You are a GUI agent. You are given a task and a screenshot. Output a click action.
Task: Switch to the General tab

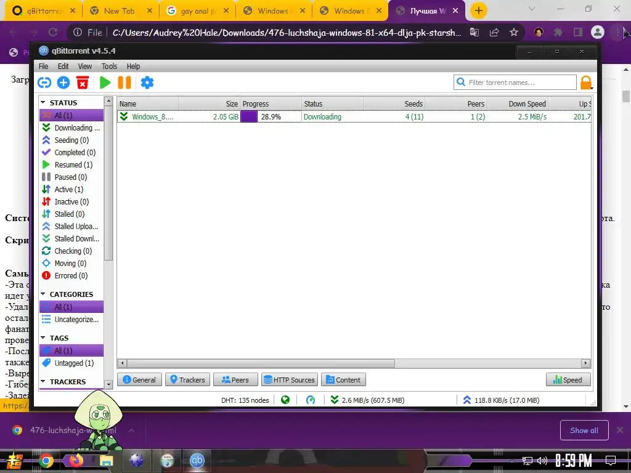(x=139, y=379)
